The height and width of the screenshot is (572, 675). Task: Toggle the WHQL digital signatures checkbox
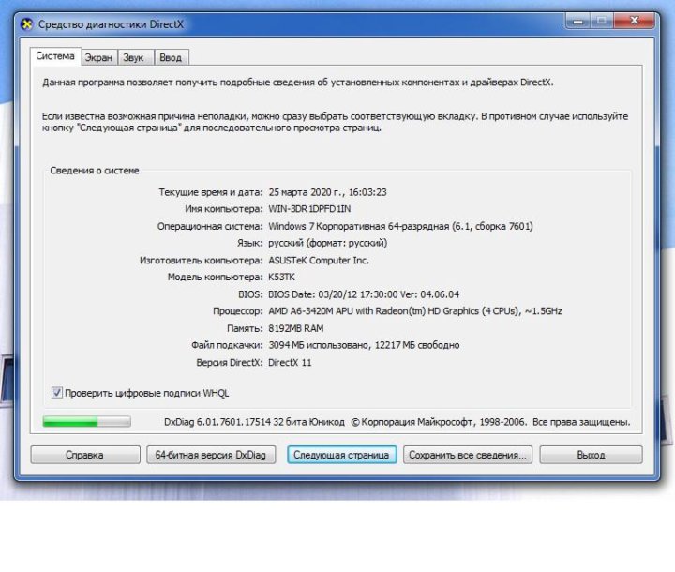point(57,393)
